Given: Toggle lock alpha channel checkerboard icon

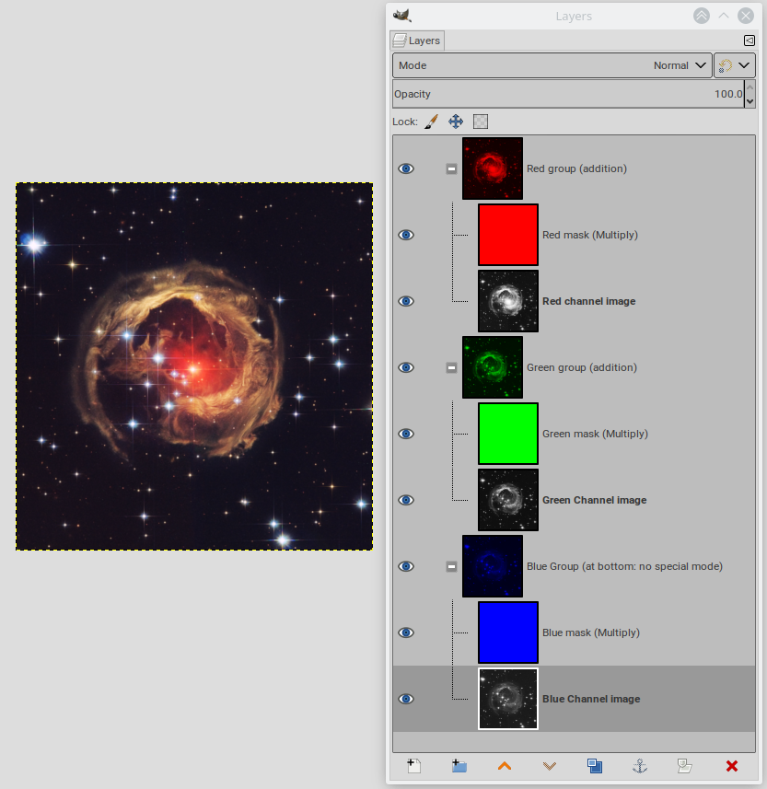Looking at the screenshot, I should [x=481, y=122].
